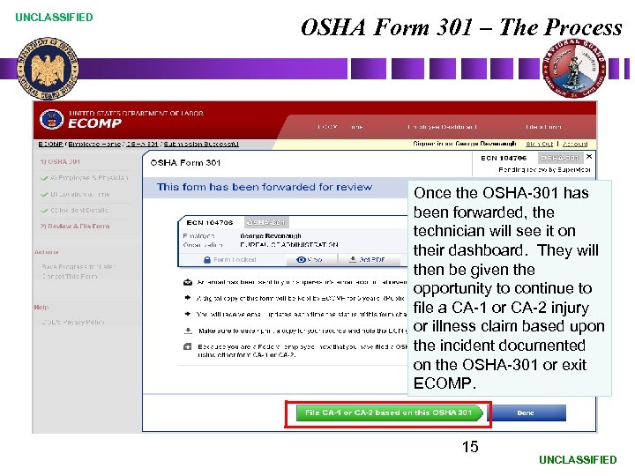Screen dimensions: 635x476
Task: Click the OSHA Form 301 title
Action: (185, 163)
